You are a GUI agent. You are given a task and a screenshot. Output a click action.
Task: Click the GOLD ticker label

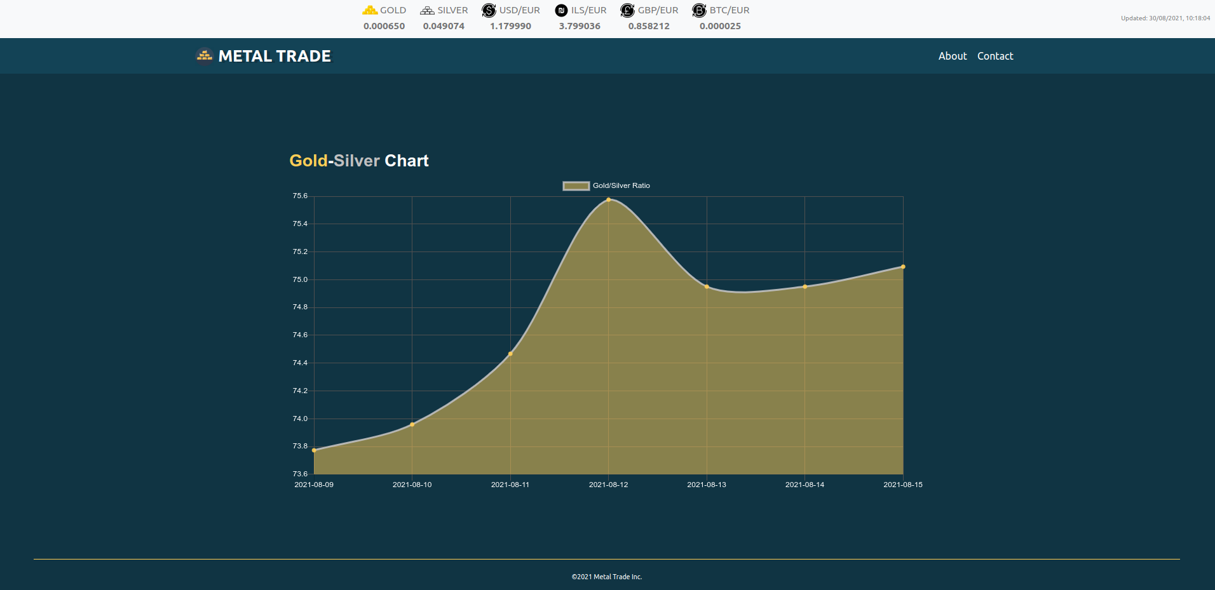[393, 10]
